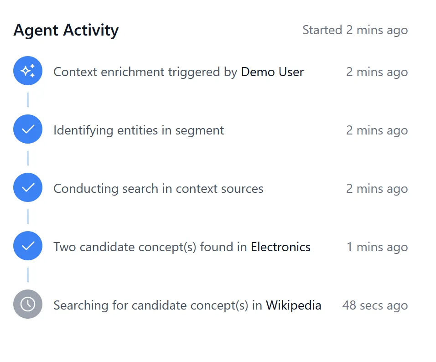Click the 48 secs ago timestamp

coord(374,305)
